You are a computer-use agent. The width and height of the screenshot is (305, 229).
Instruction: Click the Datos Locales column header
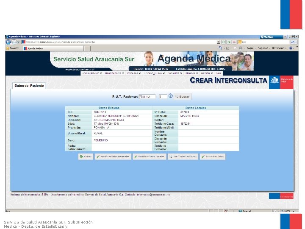195,108
